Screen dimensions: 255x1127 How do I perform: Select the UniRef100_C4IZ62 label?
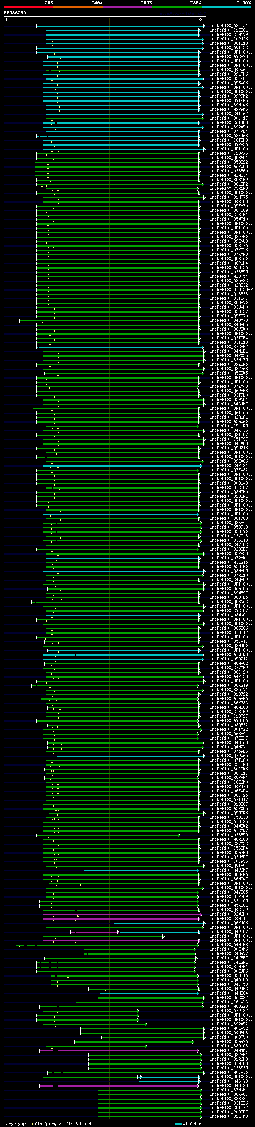click(229, 114)
